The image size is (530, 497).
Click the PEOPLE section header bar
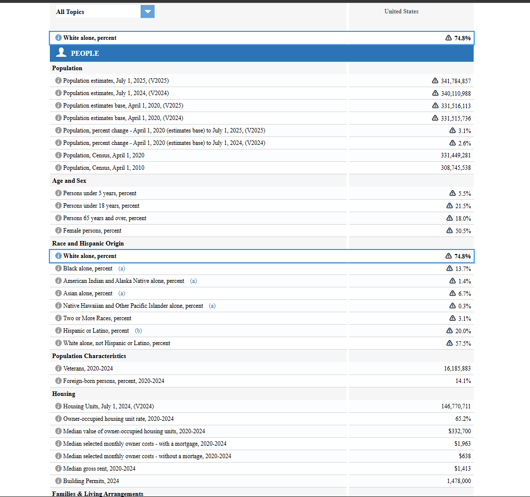pyautogui.click(x=262, y=53)
